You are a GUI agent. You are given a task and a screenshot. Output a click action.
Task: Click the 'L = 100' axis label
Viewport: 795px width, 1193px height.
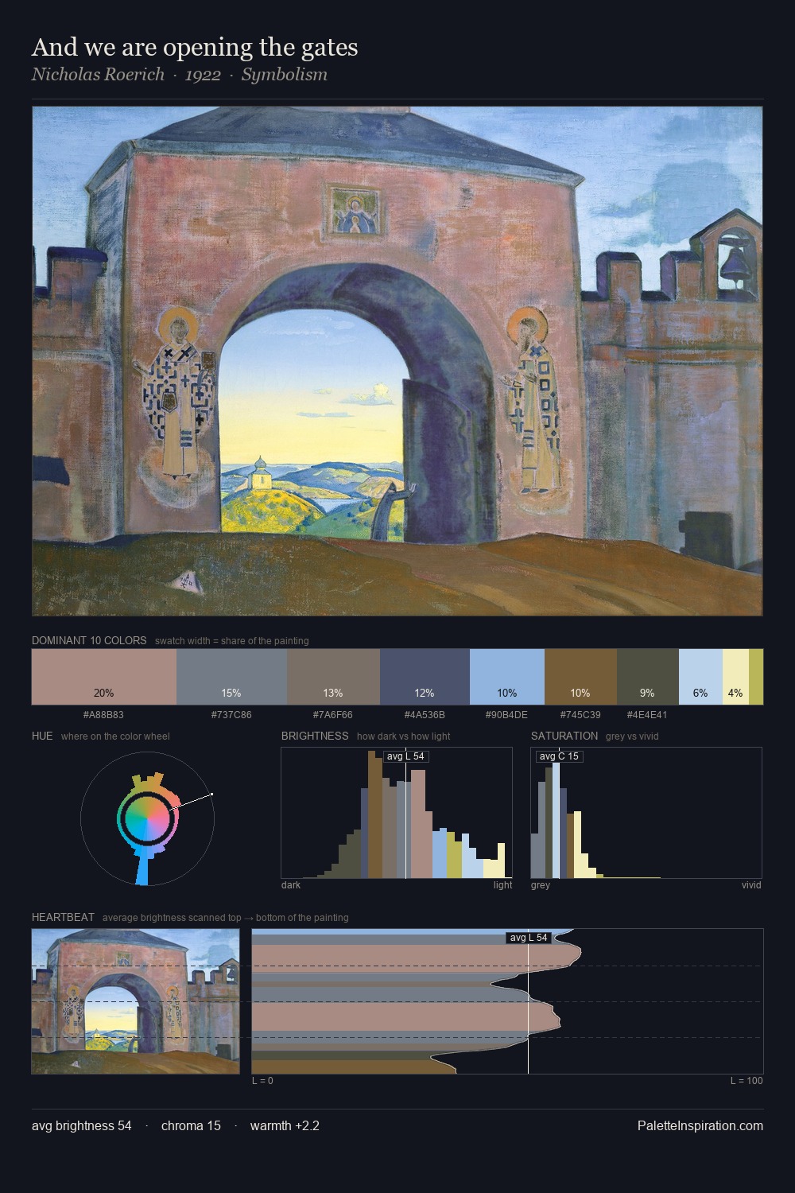click(747, 1081)
